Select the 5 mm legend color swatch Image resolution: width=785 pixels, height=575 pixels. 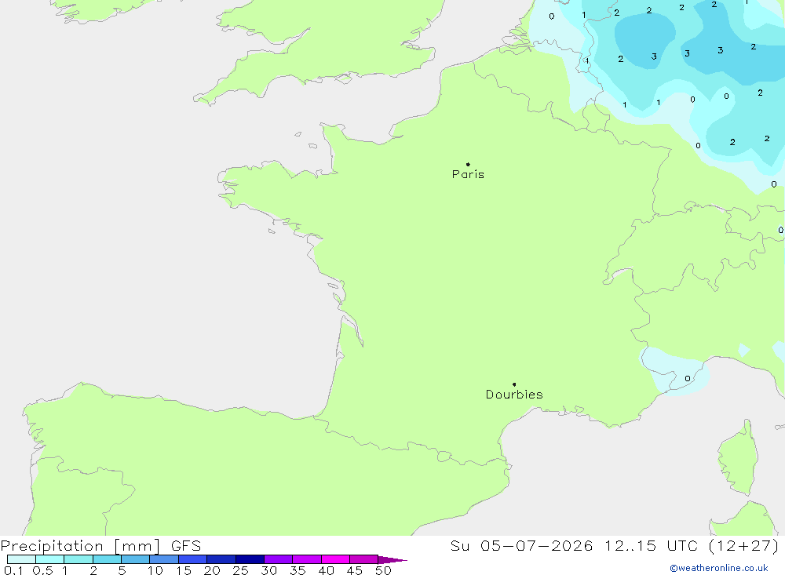[136, 559]
